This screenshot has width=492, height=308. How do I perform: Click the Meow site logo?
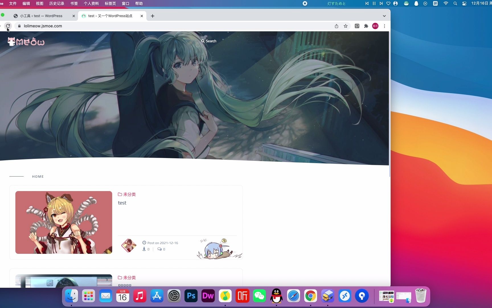(x=26, y=42)
